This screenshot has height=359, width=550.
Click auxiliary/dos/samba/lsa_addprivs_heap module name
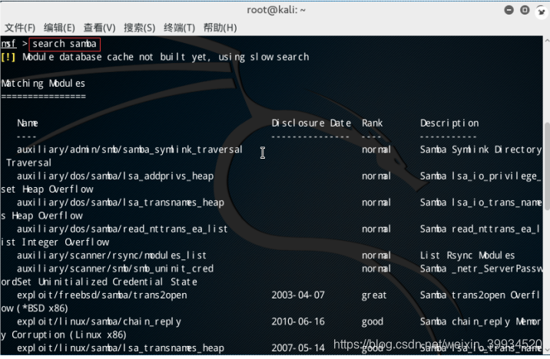click(115, 176)
